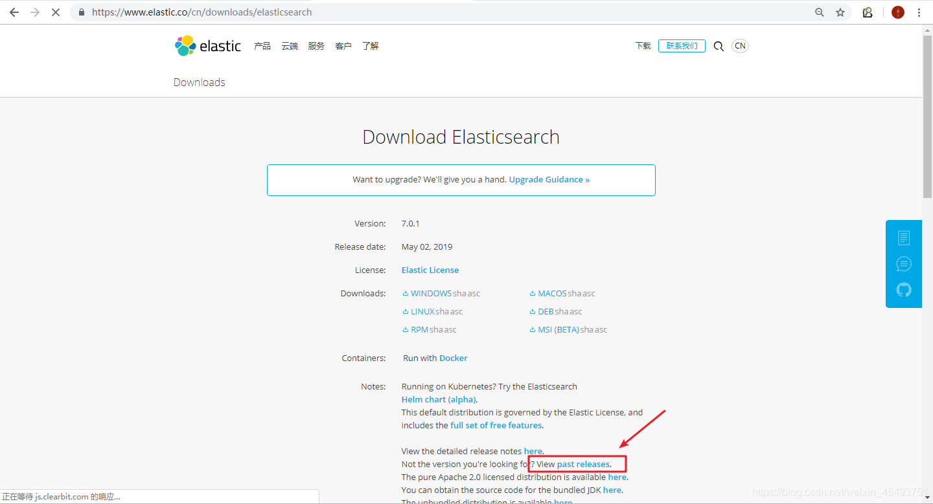
Task: Open the browser extension icon
Action: (x=868, y=12)
